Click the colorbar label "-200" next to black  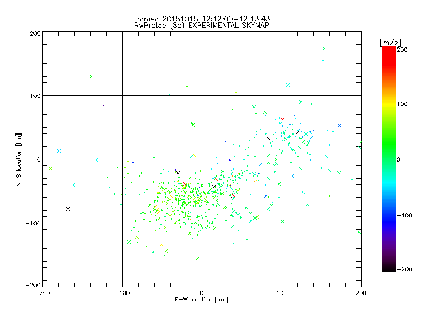404,269
